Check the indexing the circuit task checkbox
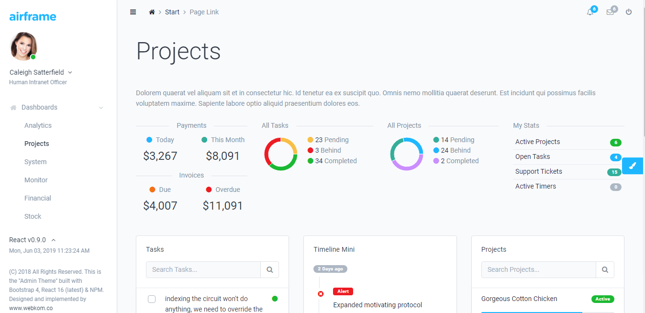Image resolution: width=645 pixels, height=313 pixels. coord(152,299)
